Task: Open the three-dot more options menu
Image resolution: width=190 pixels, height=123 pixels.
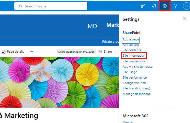Action: click(x=31, y=52)
